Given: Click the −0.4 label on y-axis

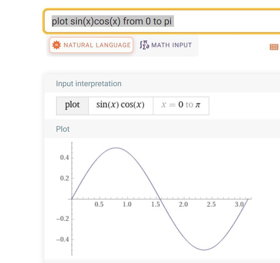Looking at the screenshot, I should (x=63, y=240).
